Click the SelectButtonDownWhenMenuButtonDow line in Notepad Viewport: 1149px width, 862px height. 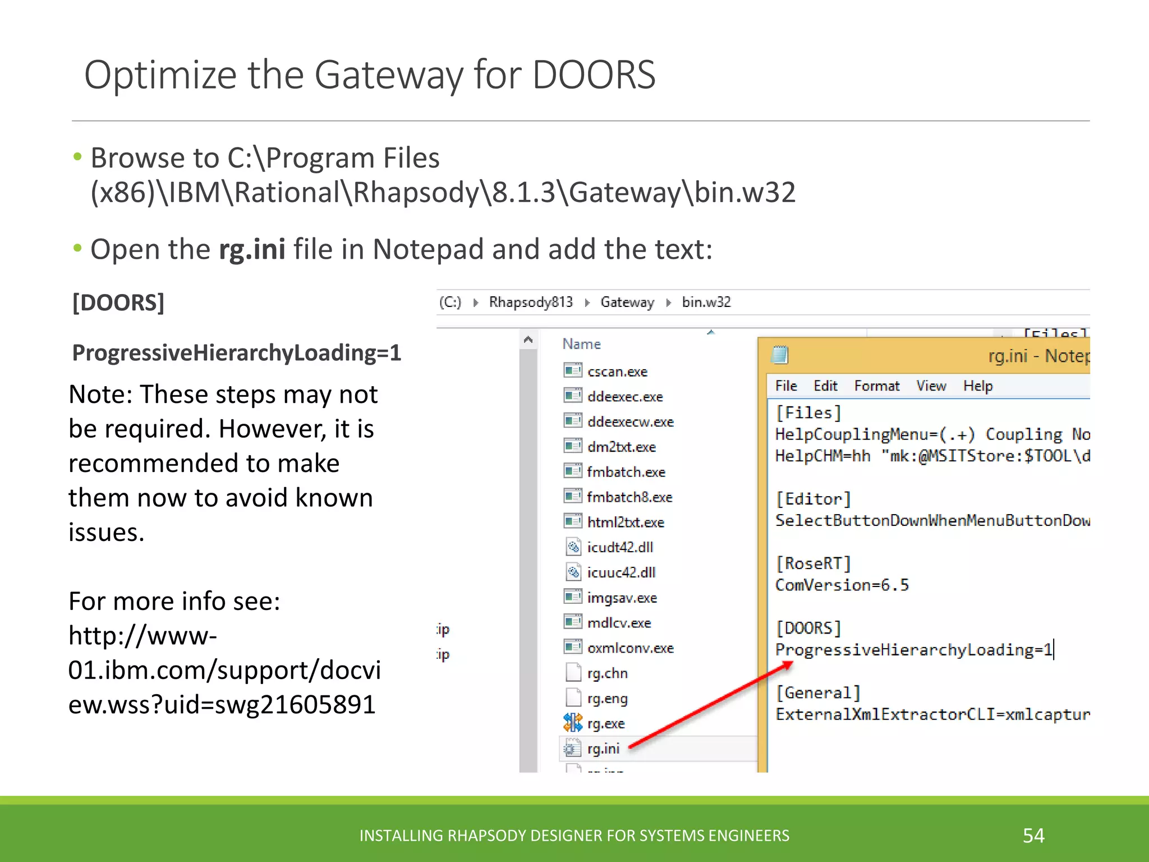(932, 520)
